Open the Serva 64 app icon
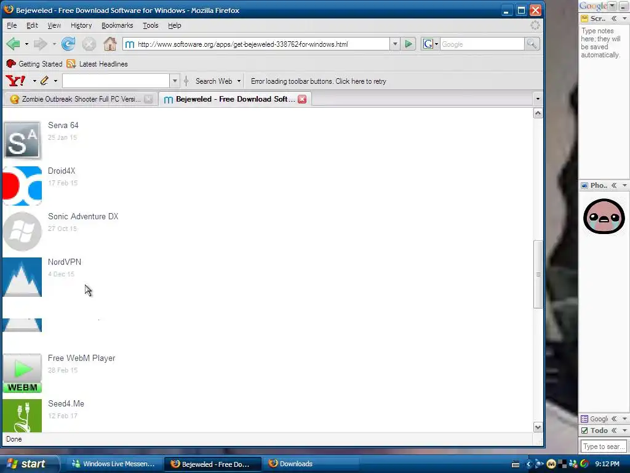630x473 pixels. (22, 140)
